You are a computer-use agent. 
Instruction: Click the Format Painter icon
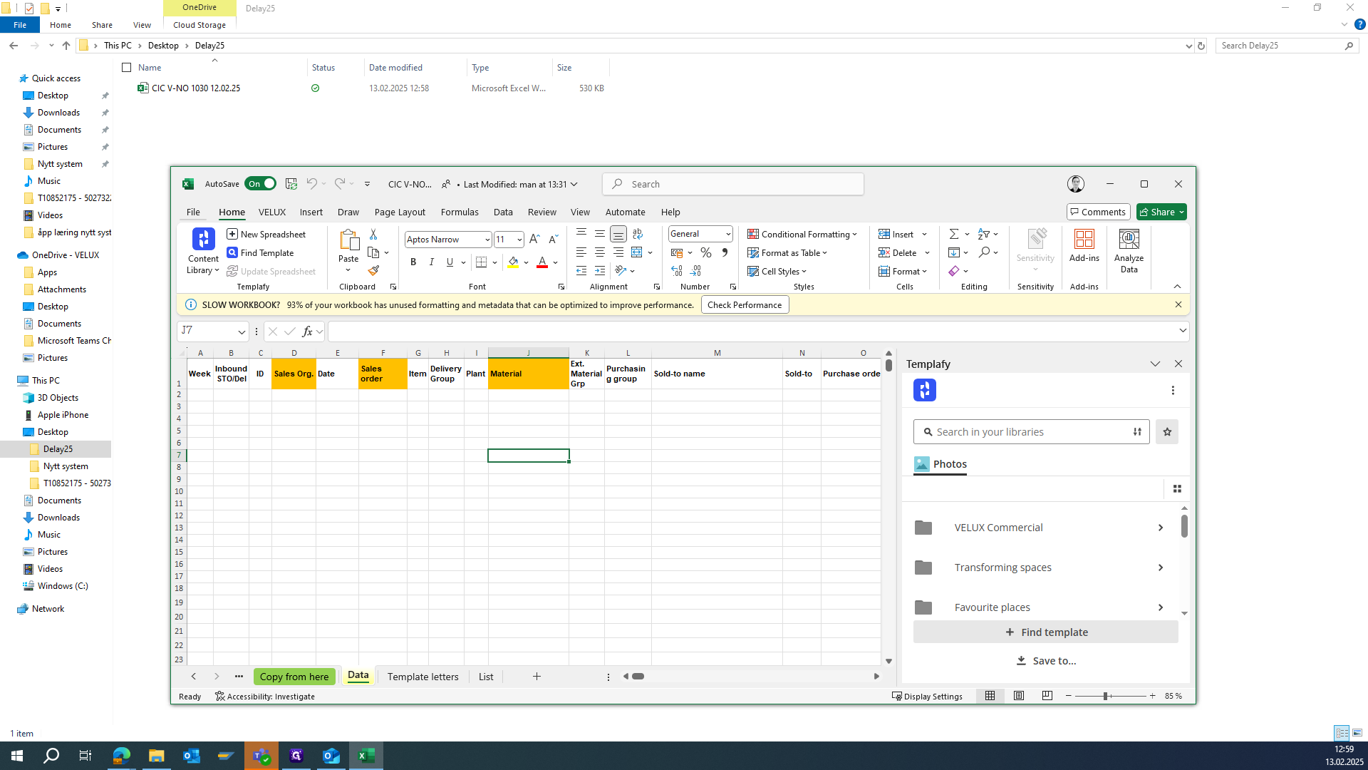(x=373, y=271)
